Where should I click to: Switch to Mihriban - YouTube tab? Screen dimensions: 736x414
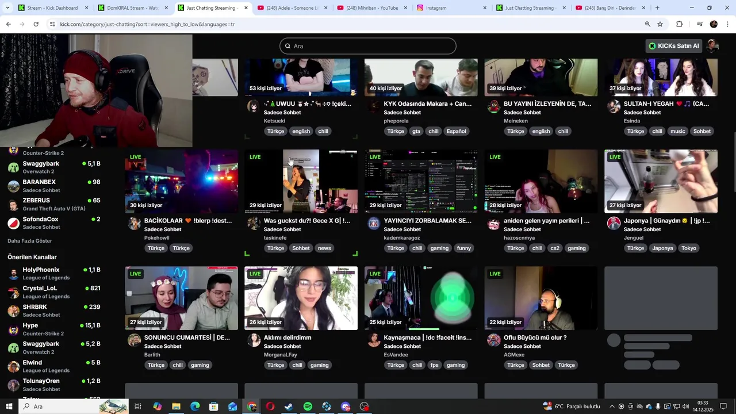[x=371, y=8]
